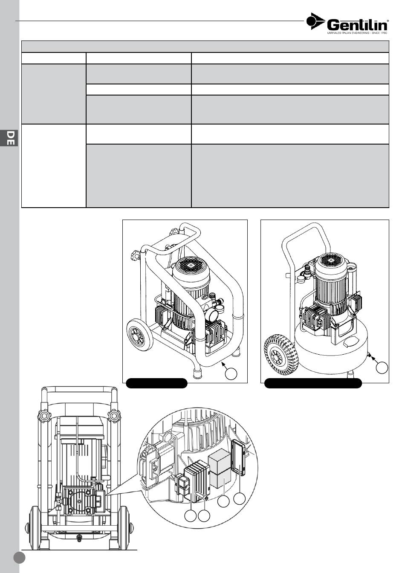Click the page number circle at the page corner
The width and height of the screenshot is (405, 573).
(19, 558)
